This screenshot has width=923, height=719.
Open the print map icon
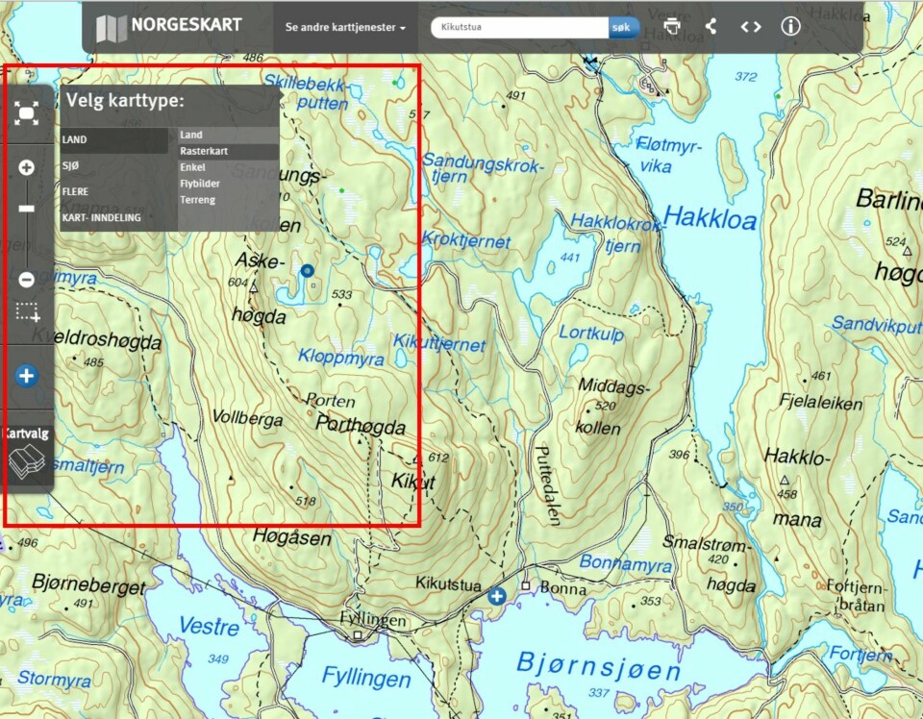pyautogui.click(x=671, y=27)
